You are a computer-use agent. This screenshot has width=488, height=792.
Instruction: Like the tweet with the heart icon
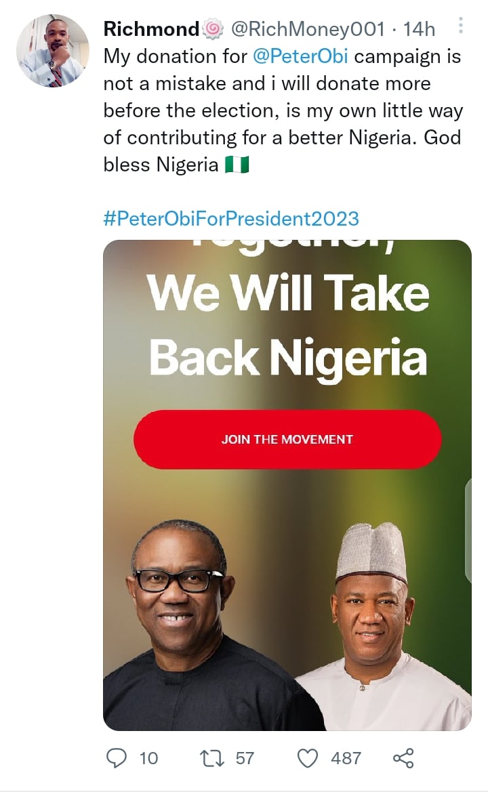(x=308, y=757)
